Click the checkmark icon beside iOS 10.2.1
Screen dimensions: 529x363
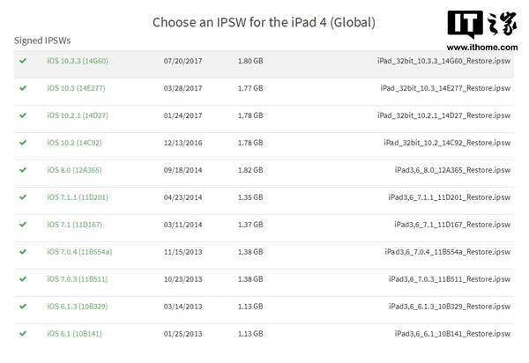pyautogui.click(x=23, y=115)
